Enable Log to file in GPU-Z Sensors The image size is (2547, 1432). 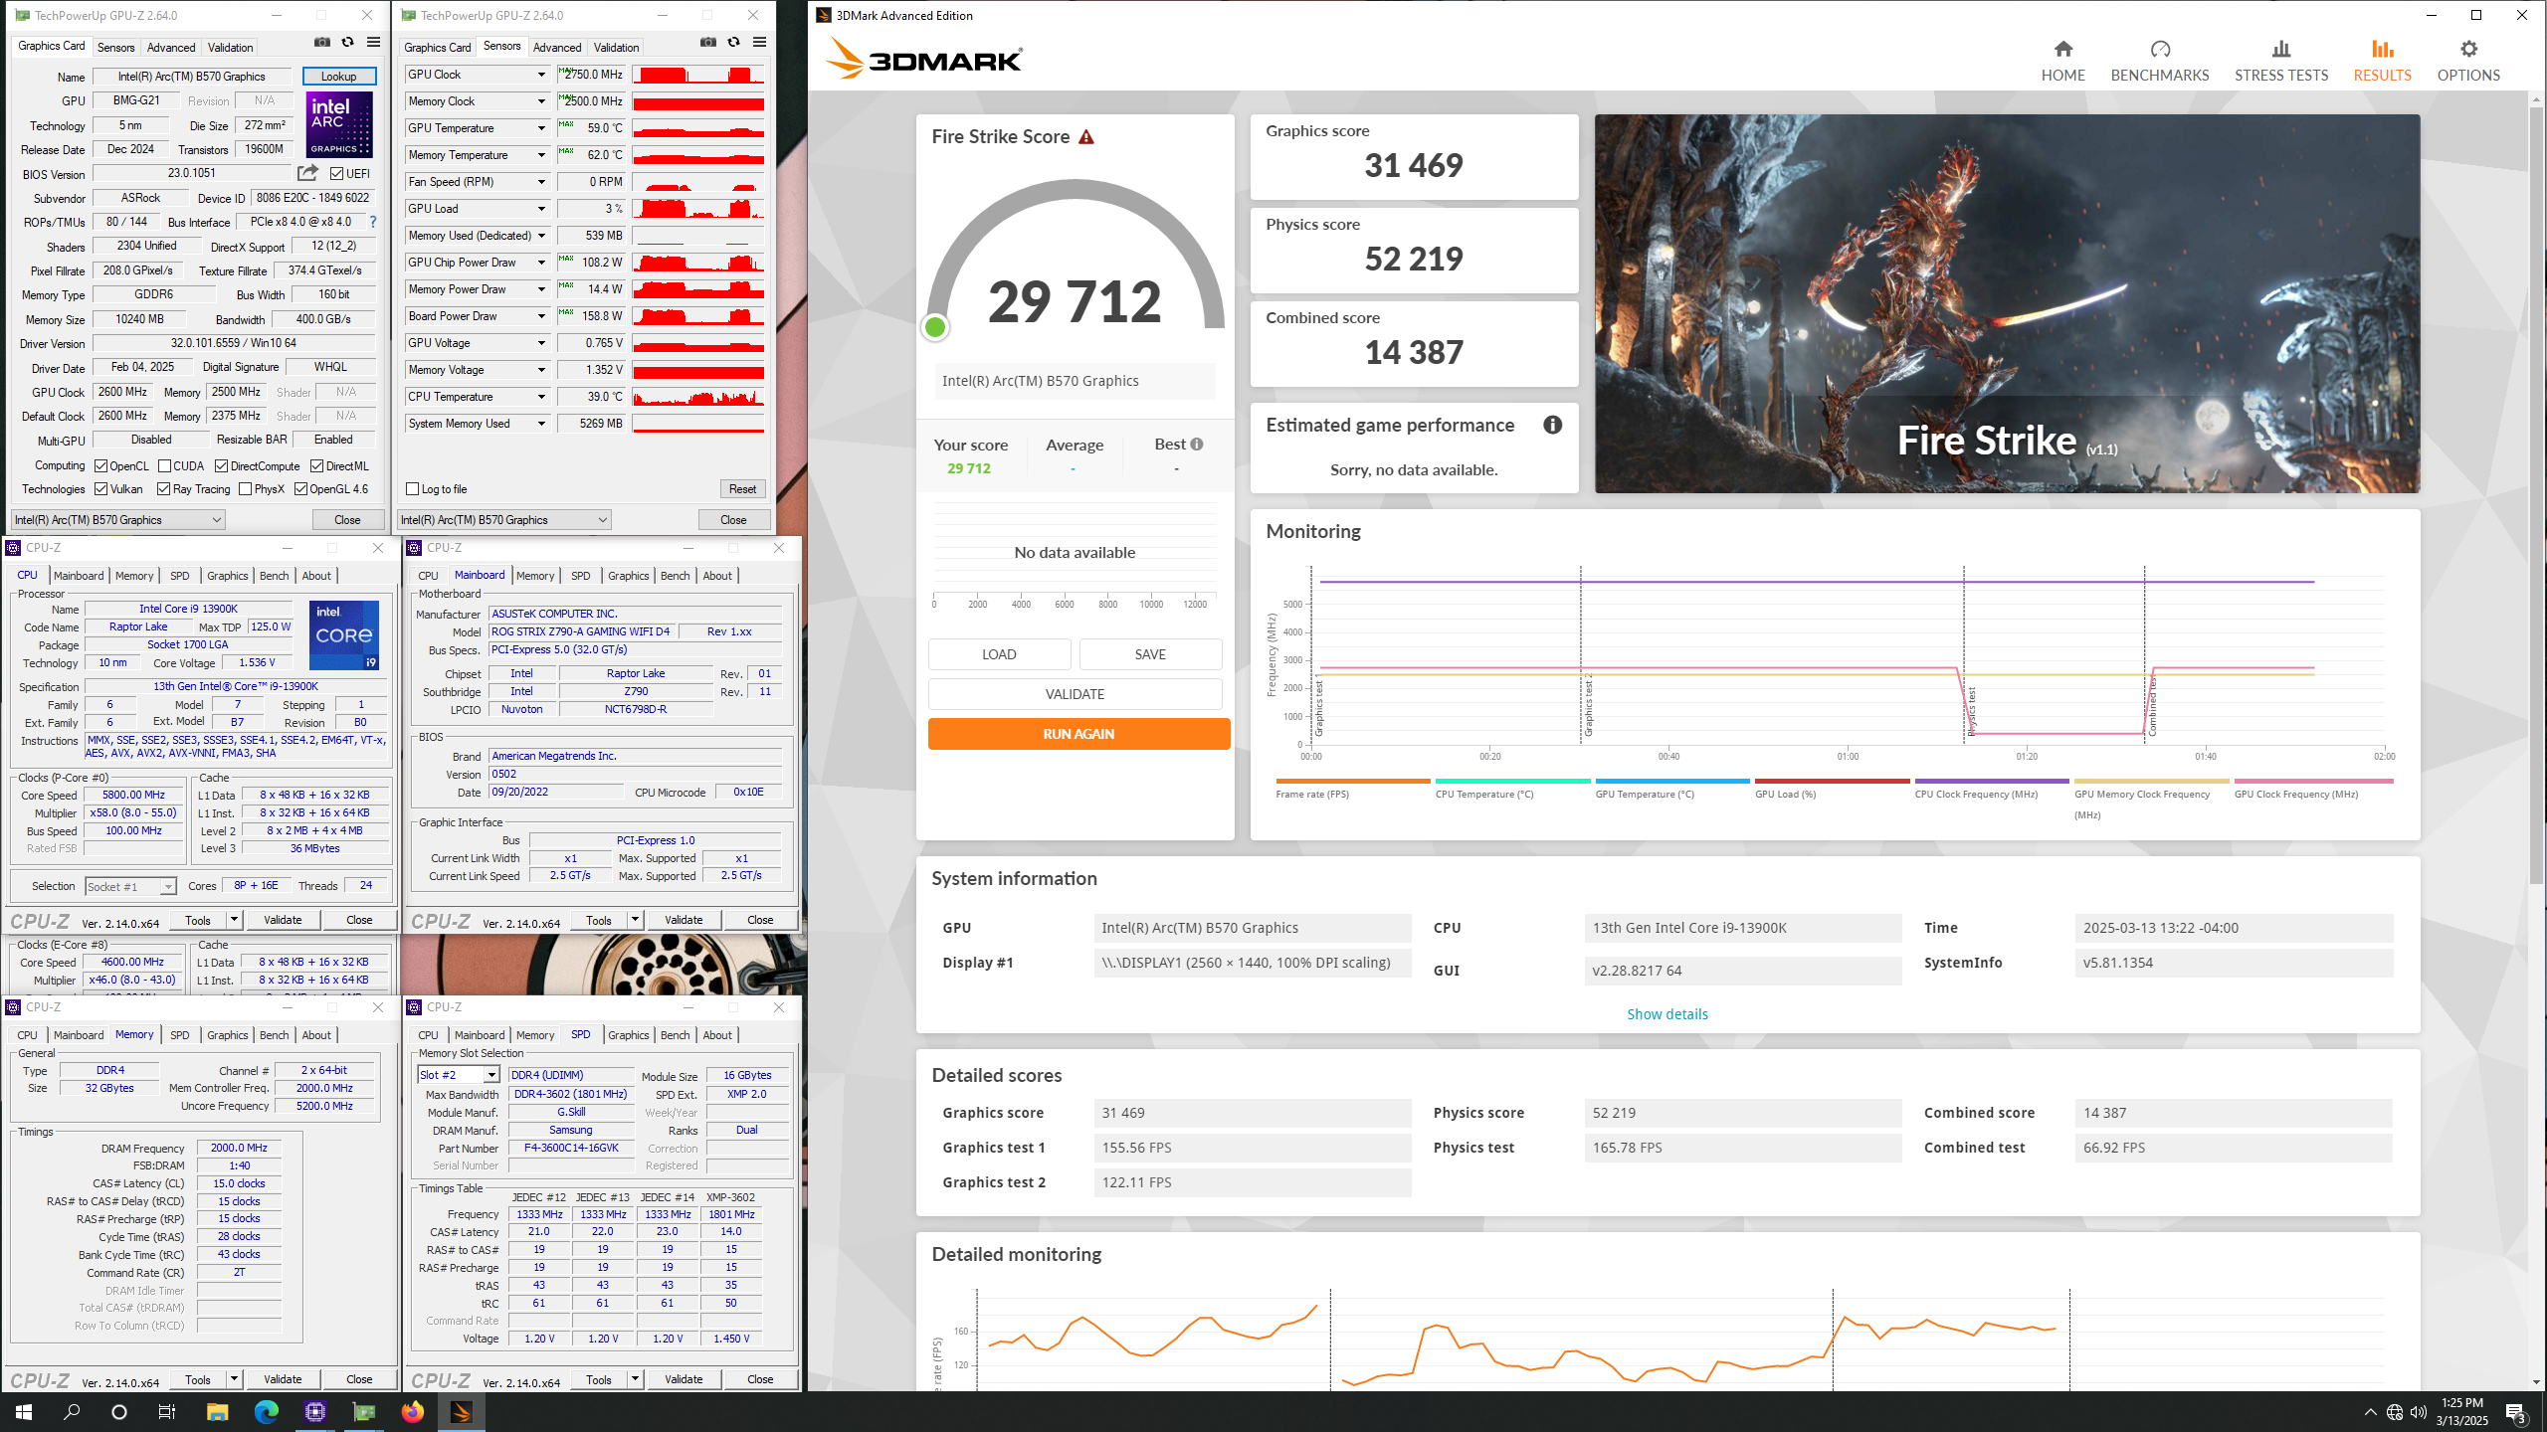pos(413,489)
